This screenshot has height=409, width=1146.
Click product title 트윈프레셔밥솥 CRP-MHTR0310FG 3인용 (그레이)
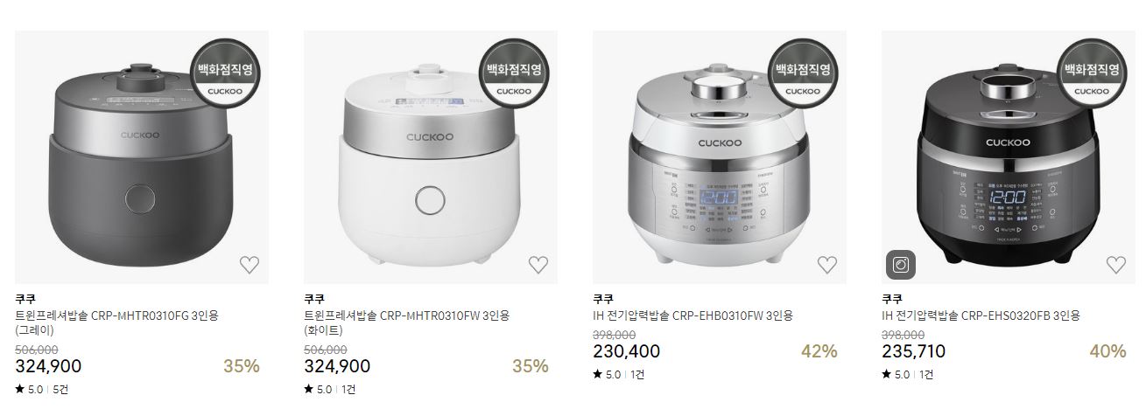(116, 323)
